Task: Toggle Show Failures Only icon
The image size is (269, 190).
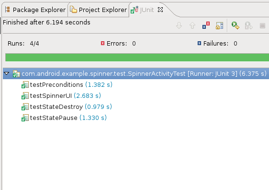Action: click(206, 25)
